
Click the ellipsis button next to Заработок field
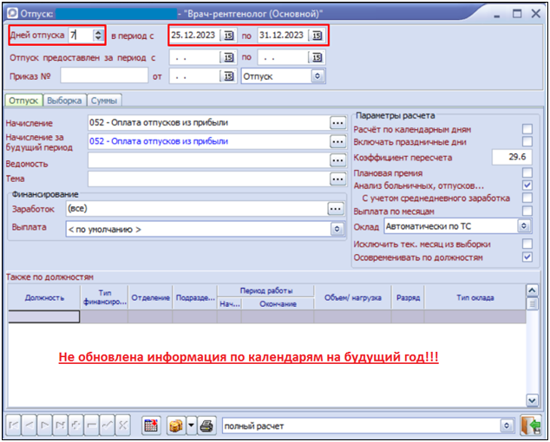coord(335,209)
